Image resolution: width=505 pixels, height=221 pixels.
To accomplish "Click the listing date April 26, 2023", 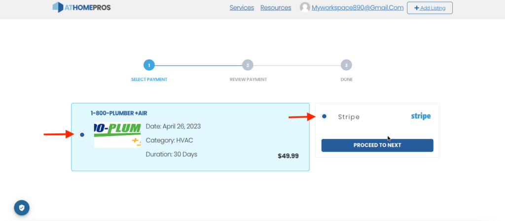I will pyautogui.click(x=173, y=126).
